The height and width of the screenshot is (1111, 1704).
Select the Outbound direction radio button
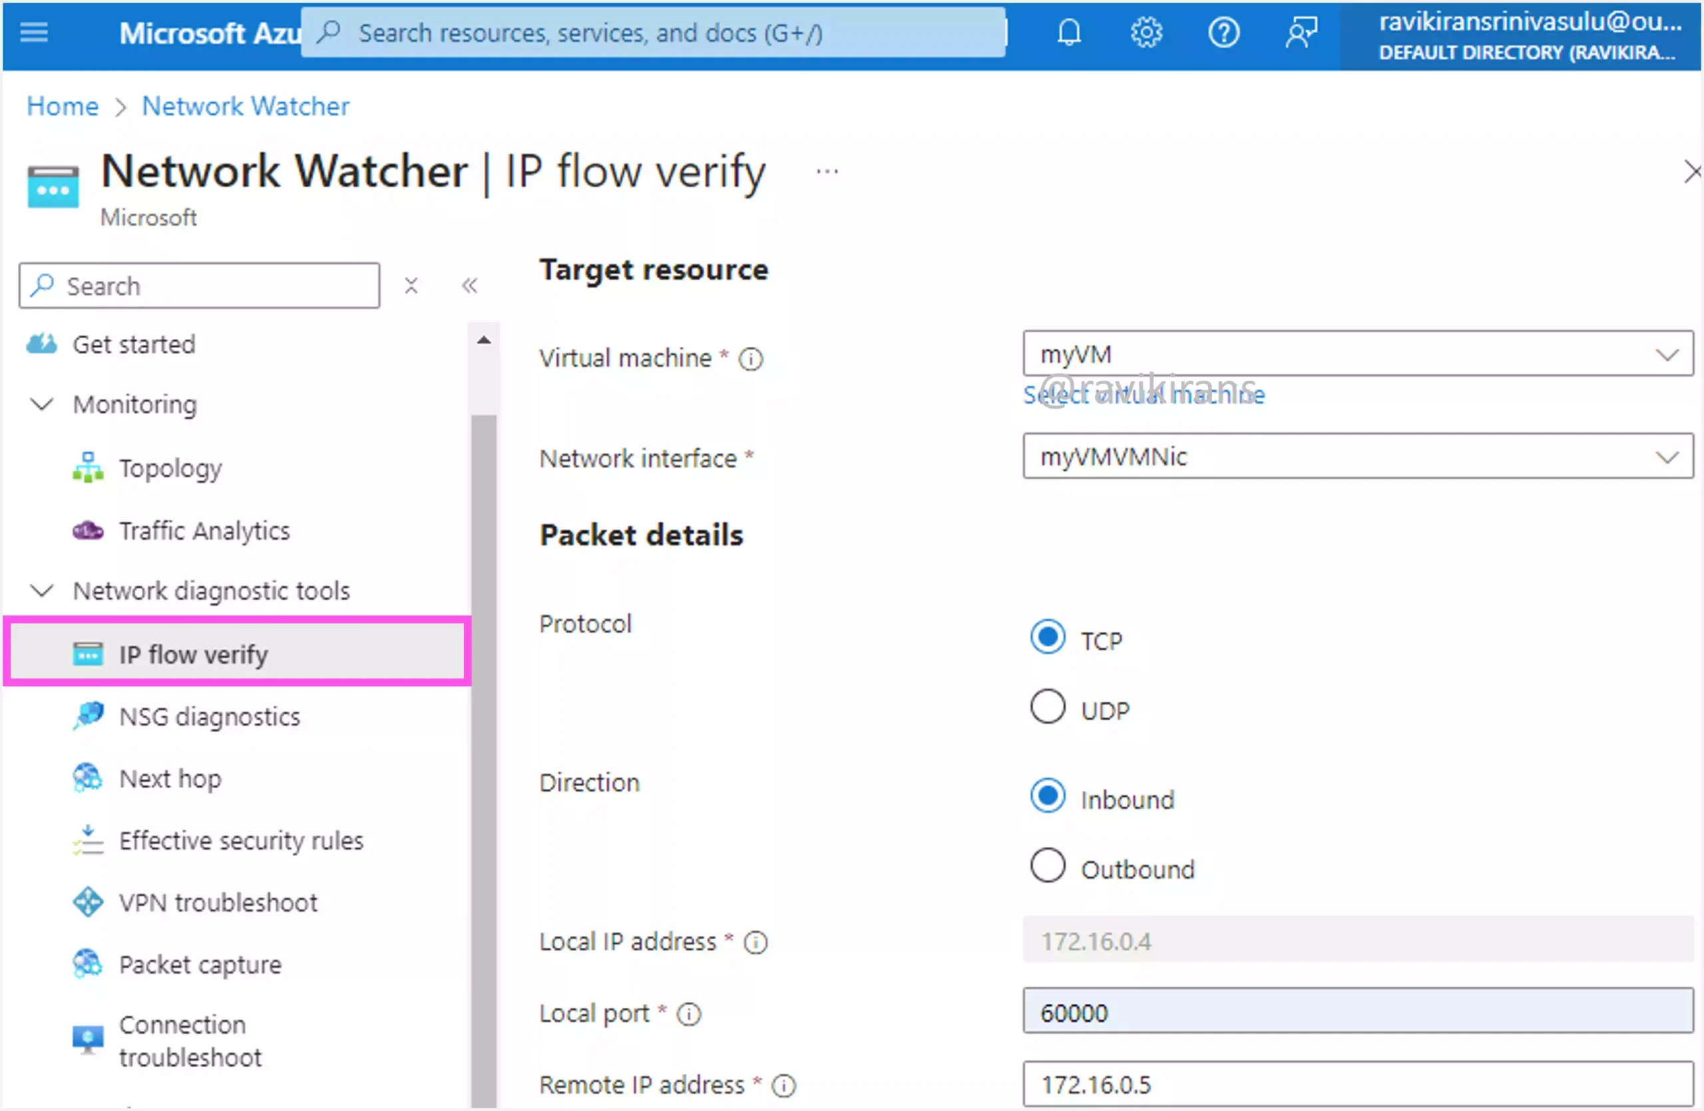tap(1048, 865)
